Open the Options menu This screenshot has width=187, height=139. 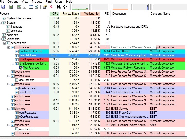[13, 2]
